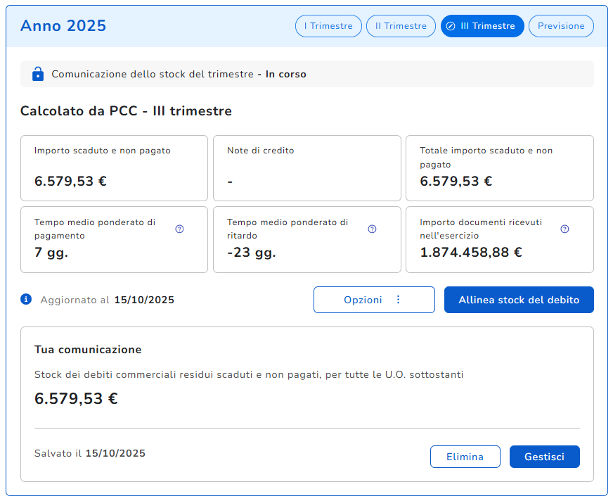Click the lock icon beside Comunicazione dello stock

38,74
